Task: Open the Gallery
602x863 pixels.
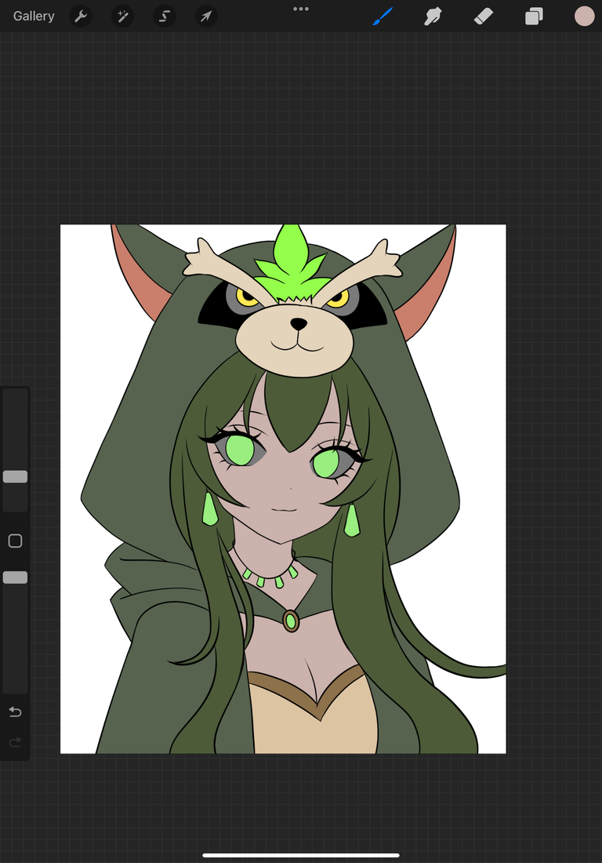Action: click(x=34, y=16)
